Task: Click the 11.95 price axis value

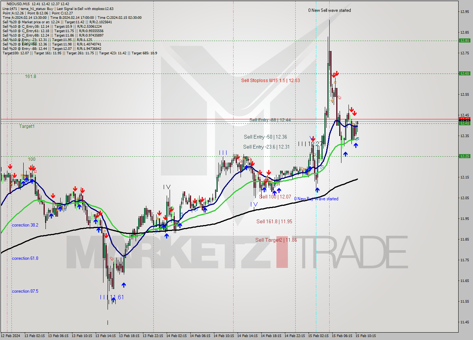Action: click(465, 218)
